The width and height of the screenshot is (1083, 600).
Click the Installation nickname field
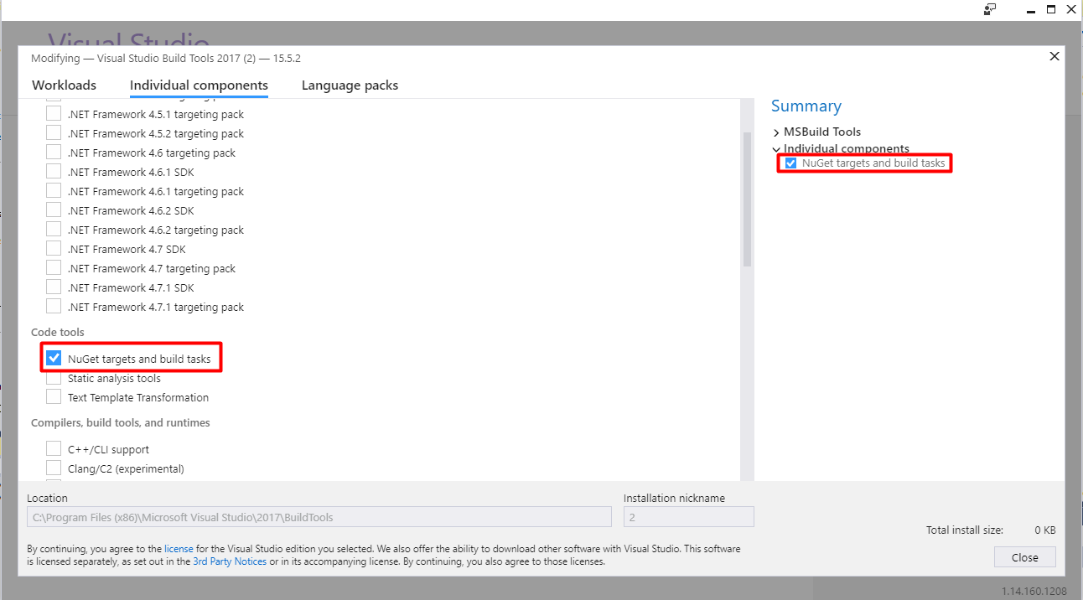pos(689,517)
